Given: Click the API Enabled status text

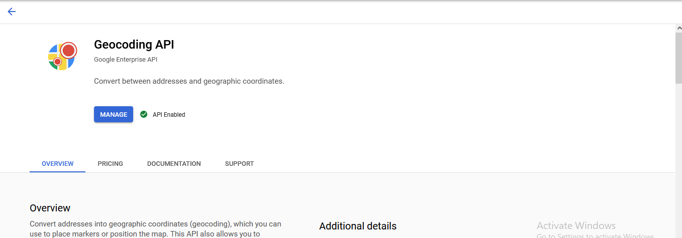Looking at the screenshot, I should 169,115.
